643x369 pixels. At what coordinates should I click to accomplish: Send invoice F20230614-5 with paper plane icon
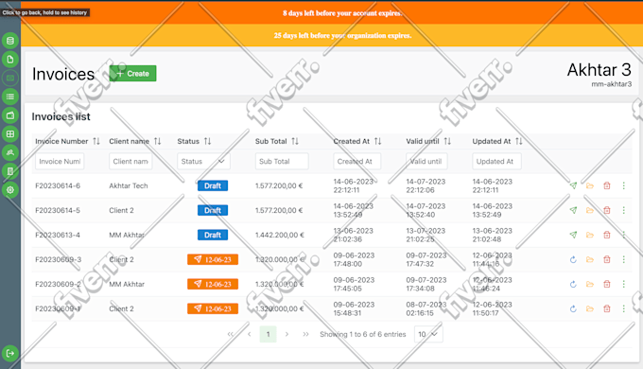pyautogui.click(x=573, y=210)
